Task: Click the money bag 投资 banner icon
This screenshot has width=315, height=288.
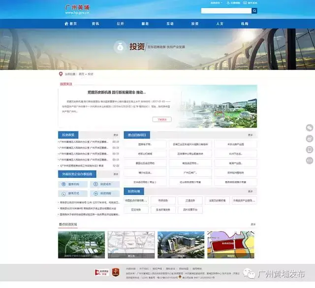Action: click(120, 47)
